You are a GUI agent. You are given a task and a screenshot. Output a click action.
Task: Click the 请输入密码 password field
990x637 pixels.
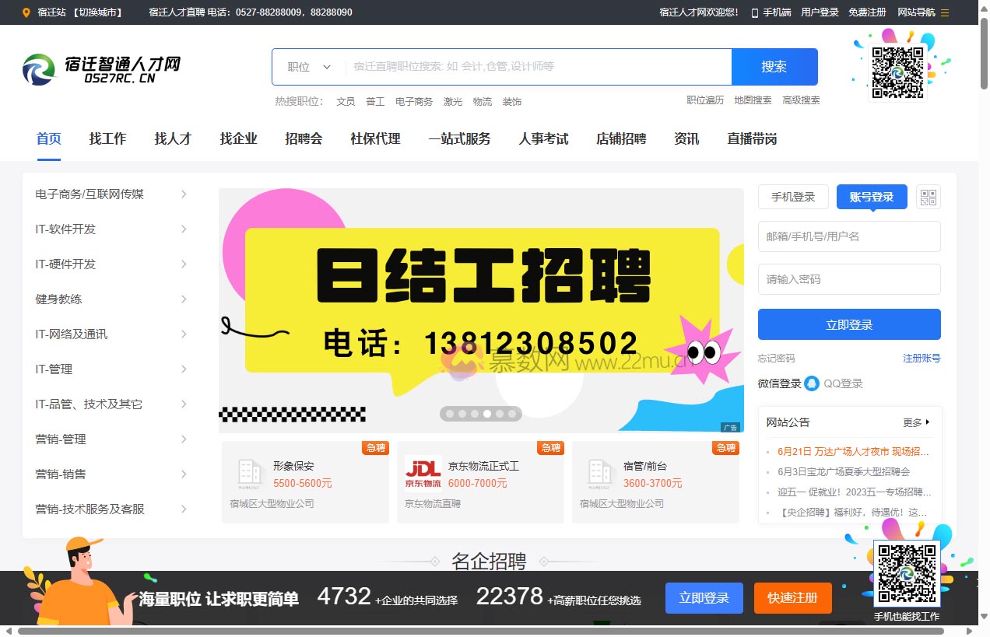pyautogui.click(x=849, y=279)
